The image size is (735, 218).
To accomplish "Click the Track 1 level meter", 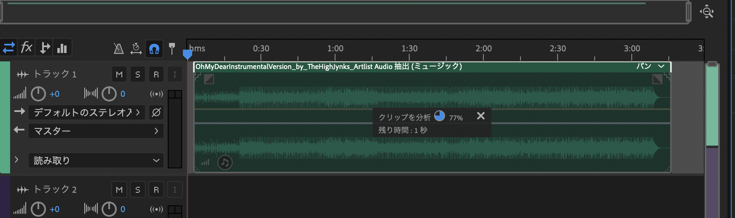I will coord(175,129).
